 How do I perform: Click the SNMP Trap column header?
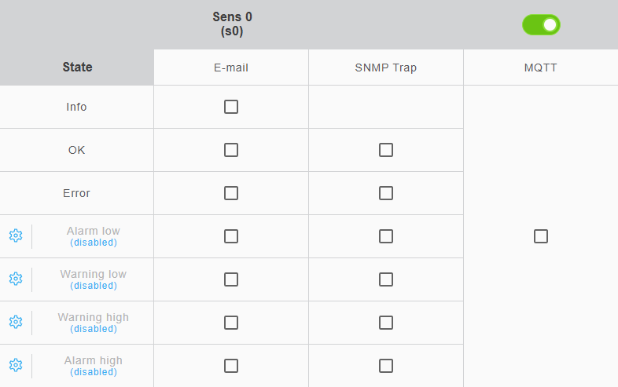pyautogui.click(x=386, y=68)
